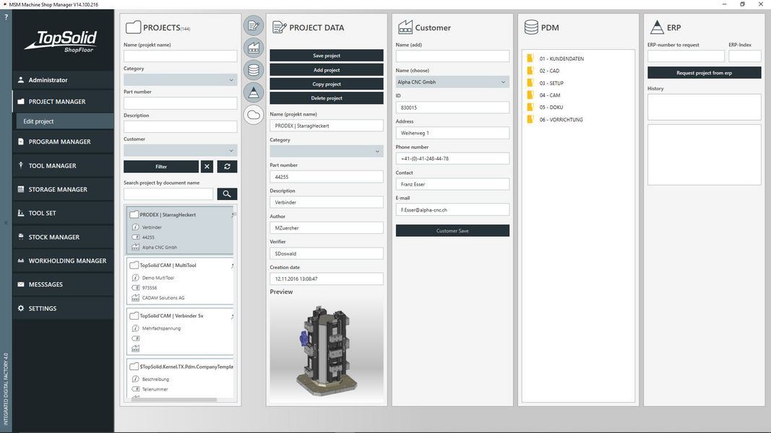771x433 pixels.
Task: Open the PDM panel with the database icon
Action: [253, 69]
